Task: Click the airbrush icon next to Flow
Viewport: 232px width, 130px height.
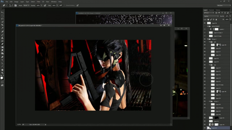Action: (x=60, y=5)
